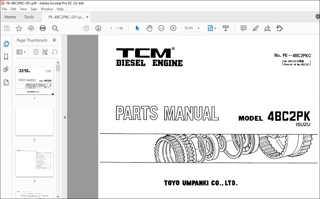Image resolution: width=320 pixels, height=199 pixels.
Task: Open the thumbnail options menu dropdown
Action: [21, 52]
